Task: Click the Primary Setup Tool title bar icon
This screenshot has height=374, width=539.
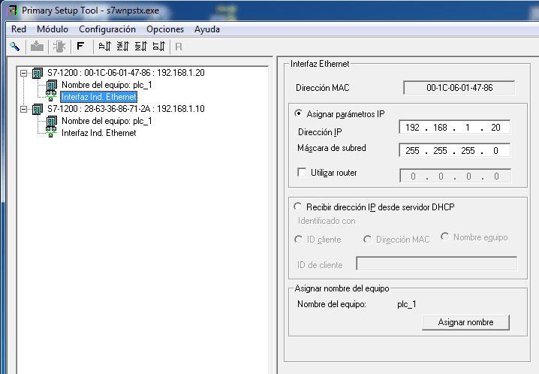Action: point(12,11)
